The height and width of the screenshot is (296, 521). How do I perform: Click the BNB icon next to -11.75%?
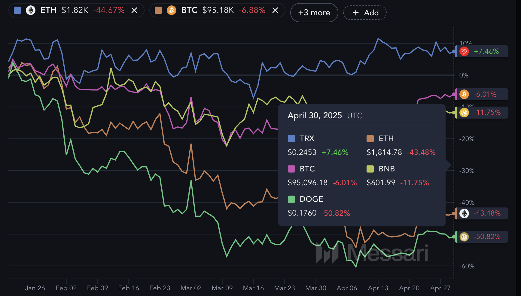[x=465, y=113]
